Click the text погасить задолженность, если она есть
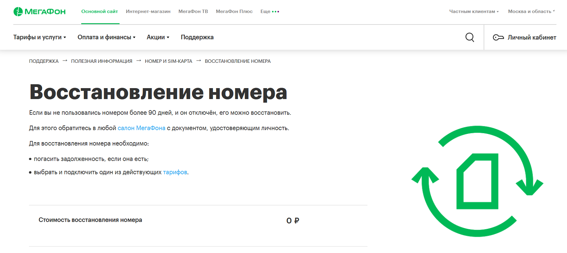The width and height of the screenshot is (567, 253). [x=91, y=159]
